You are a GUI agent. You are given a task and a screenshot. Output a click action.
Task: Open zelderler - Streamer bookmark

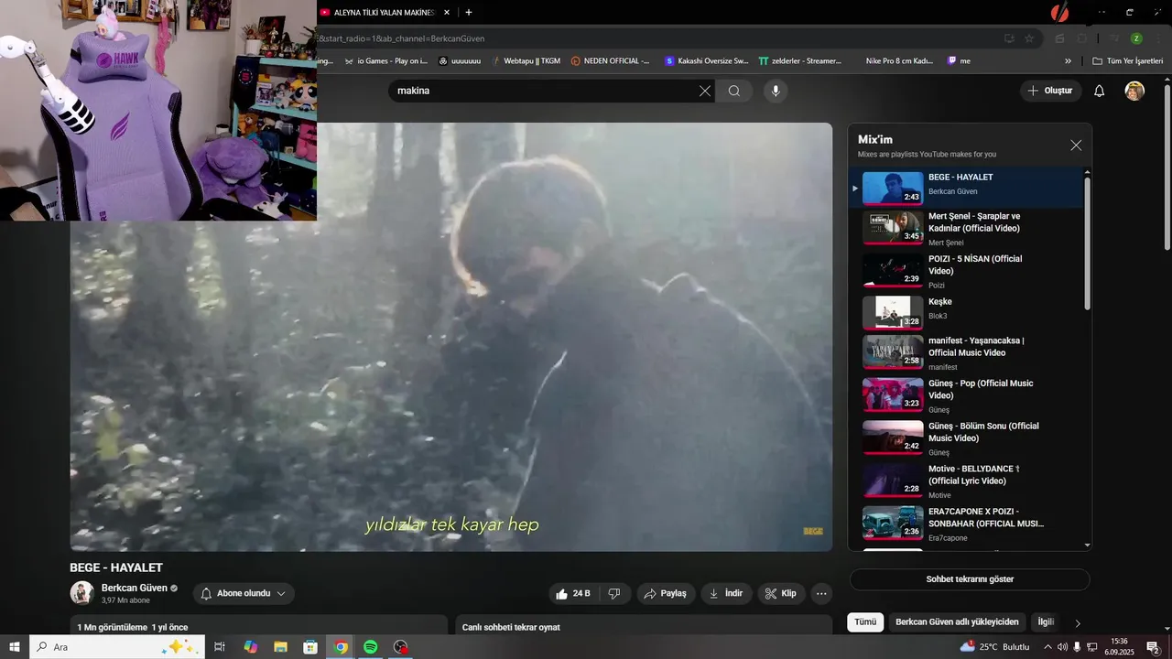point(800,61)
